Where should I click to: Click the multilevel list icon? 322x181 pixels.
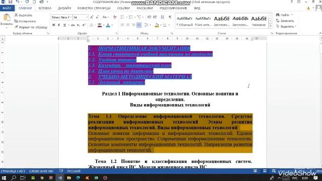click(x=139, y=17)
